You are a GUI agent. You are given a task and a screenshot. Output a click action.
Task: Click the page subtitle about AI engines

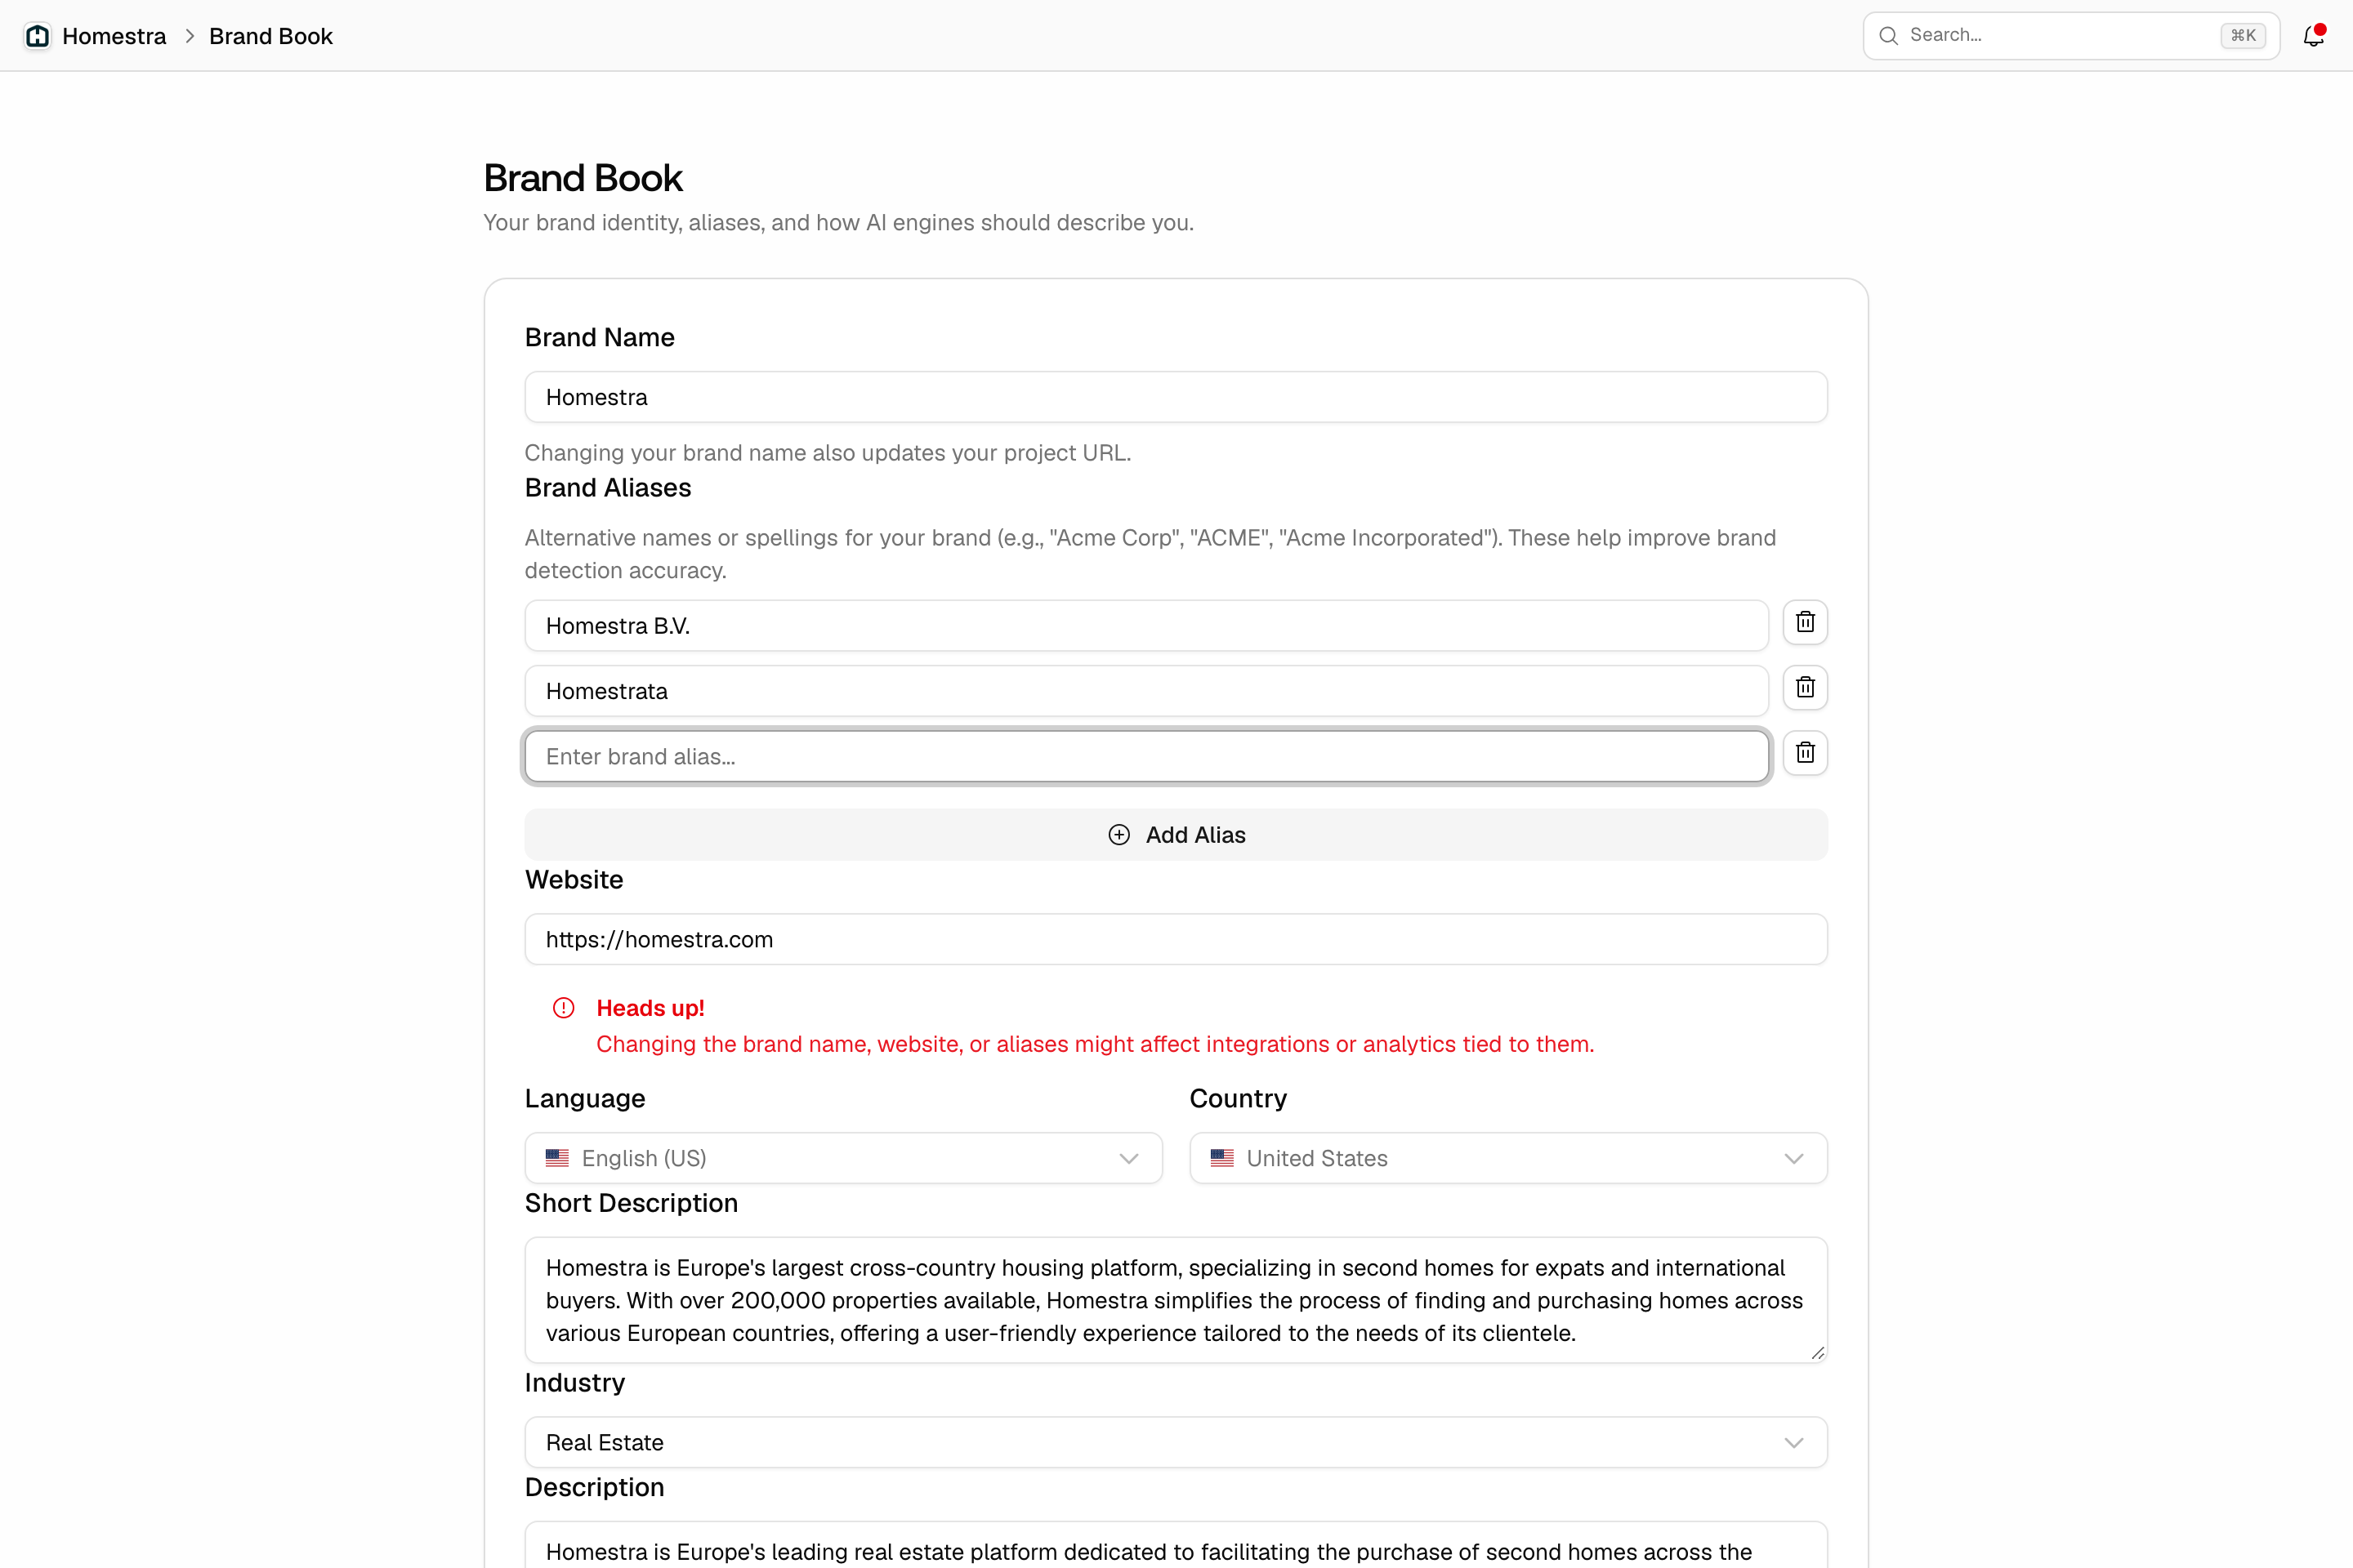click(838, 222)
